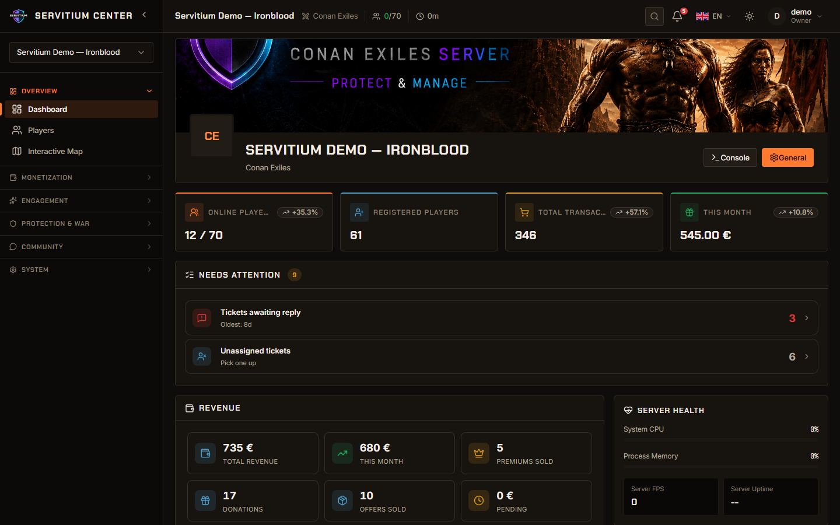840x525 pixels.
Task: Open the Console button
Action: point(730,157)
